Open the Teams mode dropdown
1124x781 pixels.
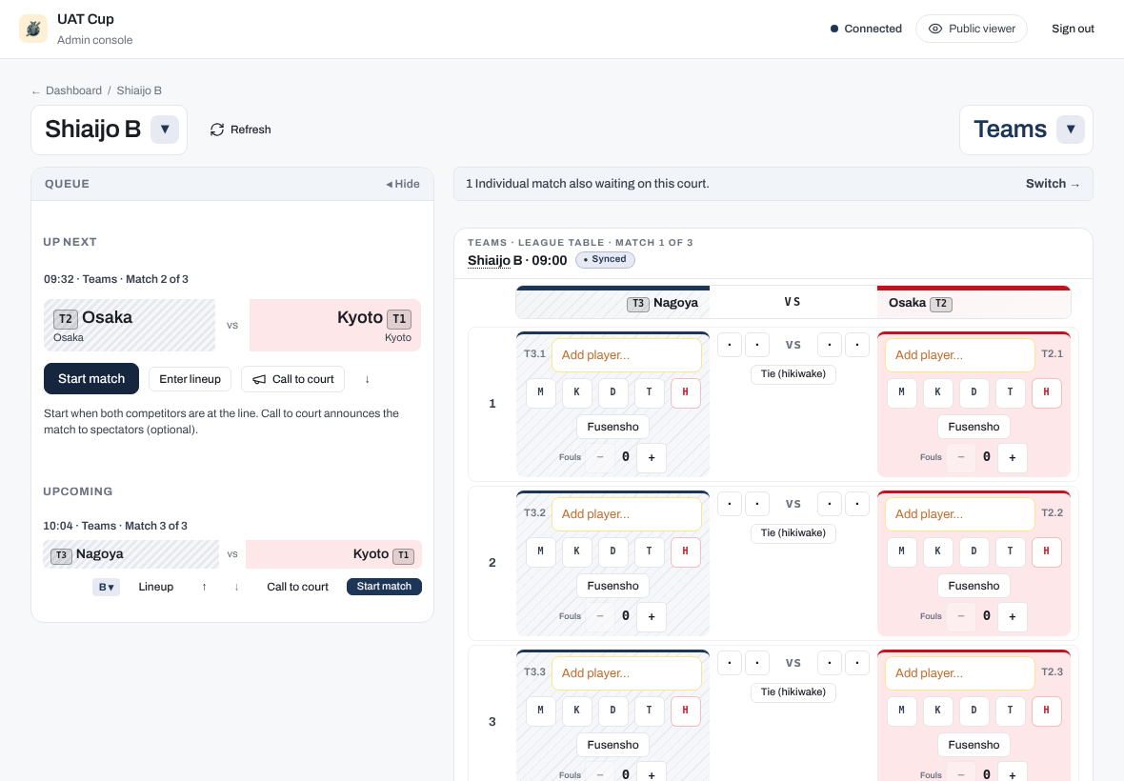1071,130
